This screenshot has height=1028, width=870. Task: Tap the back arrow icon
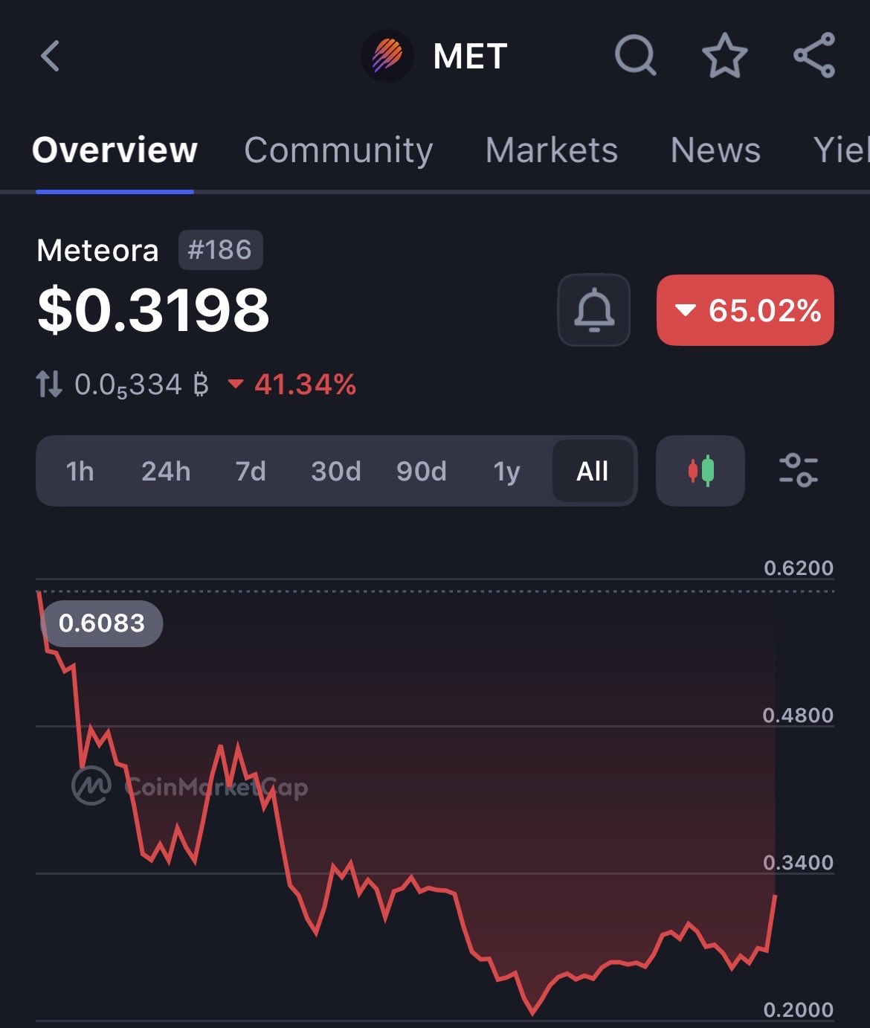coord(51,57)
